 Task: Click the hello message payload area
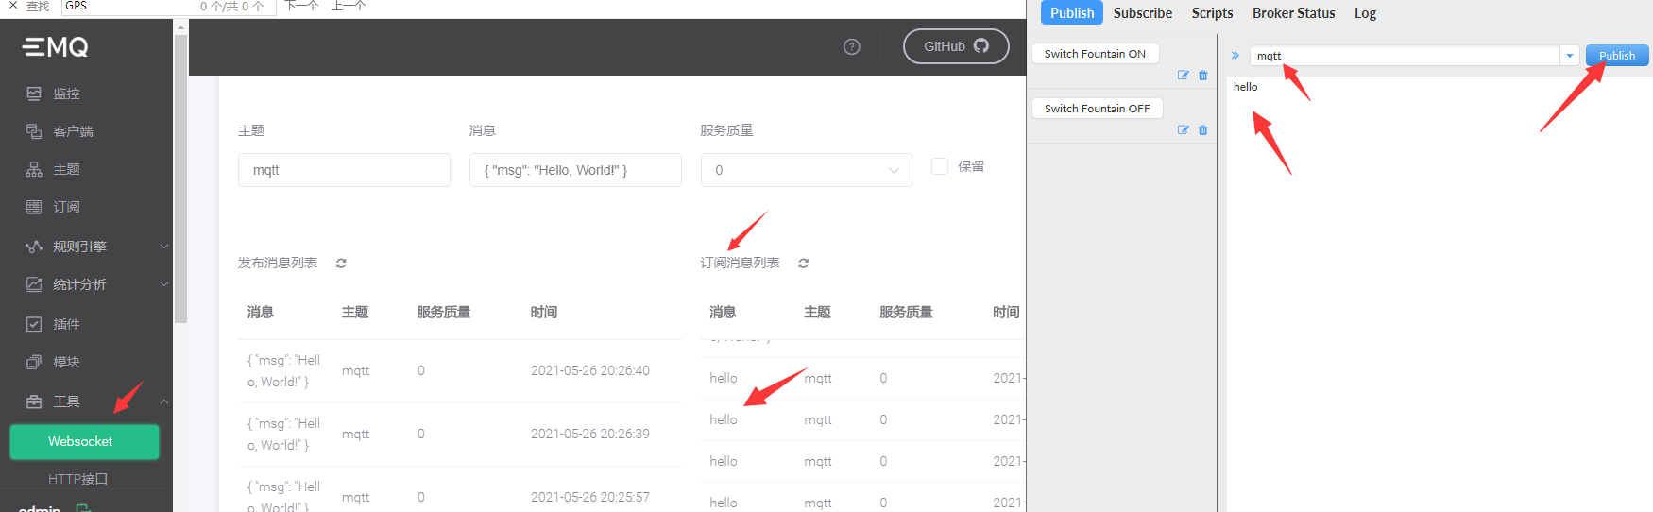pyautogui.click(x=1439, y=293)
